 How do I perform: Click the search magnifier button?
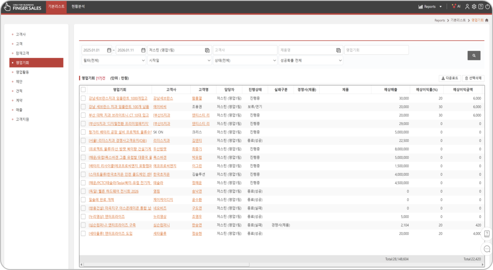(x=474, y=56)
